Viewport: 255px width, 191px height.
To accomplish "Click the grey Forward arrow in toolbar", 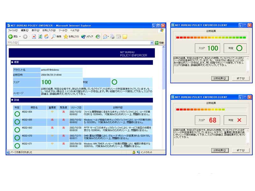I will (25, 37).
